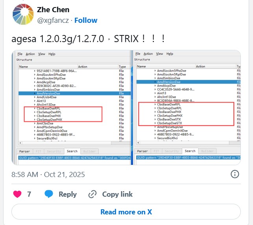Click Zhe Chen's colorful profile avatar
This screenshot has height=225, width=253.
click(23, 14)
